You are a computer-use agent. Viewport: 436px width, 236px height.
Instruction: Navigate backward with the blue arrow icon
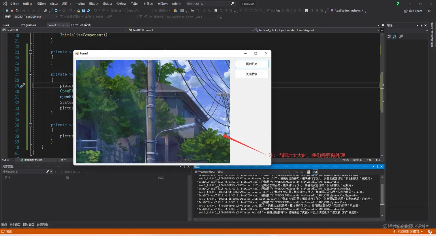(56, 11)
